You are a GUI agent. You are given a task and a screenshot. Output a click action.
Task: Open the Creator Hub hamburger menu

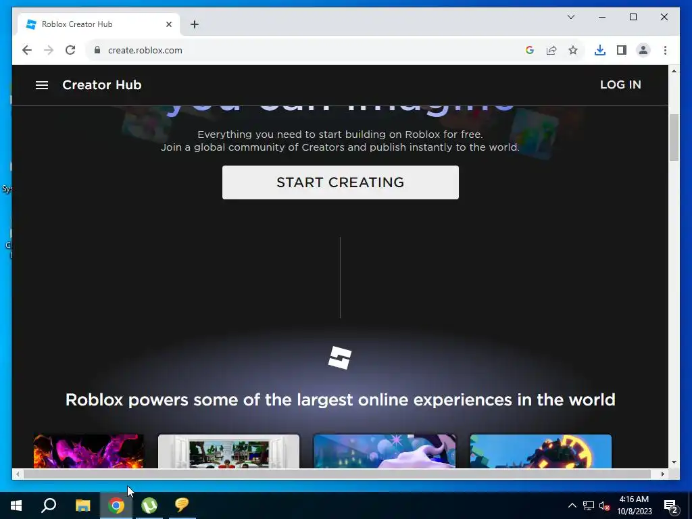[42, 85]
